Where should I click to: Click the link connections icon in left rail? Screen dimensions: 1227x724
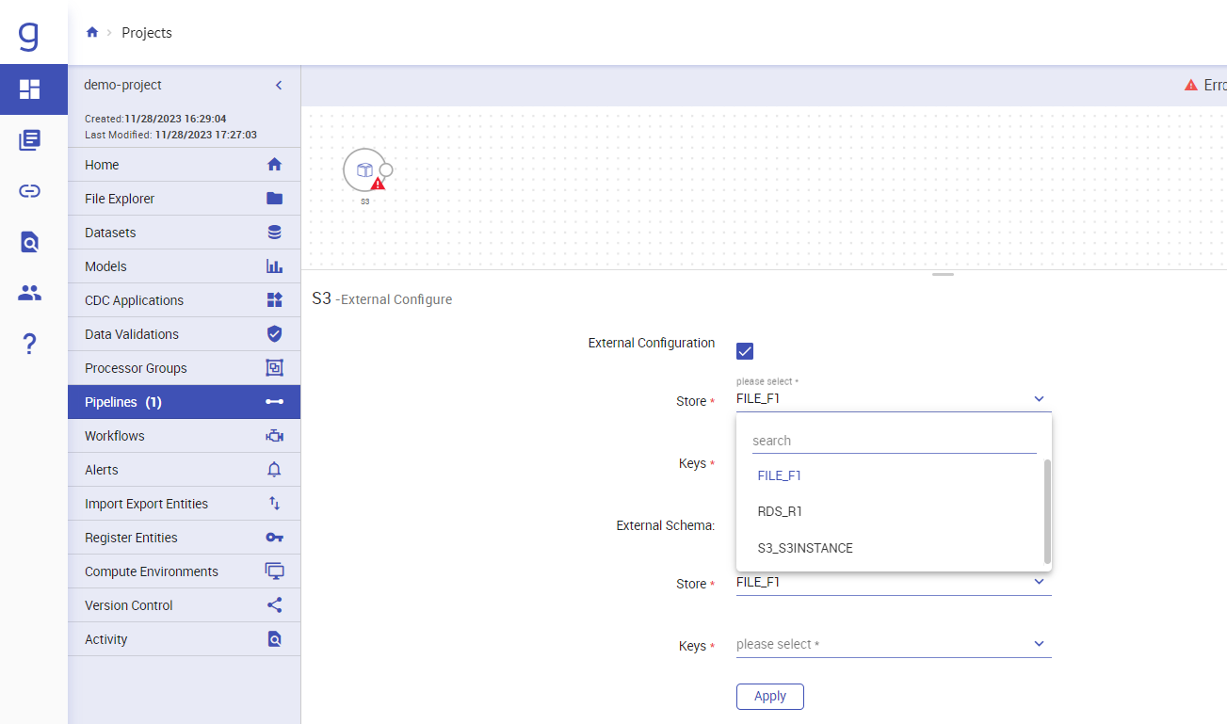[x=30, y=191]
